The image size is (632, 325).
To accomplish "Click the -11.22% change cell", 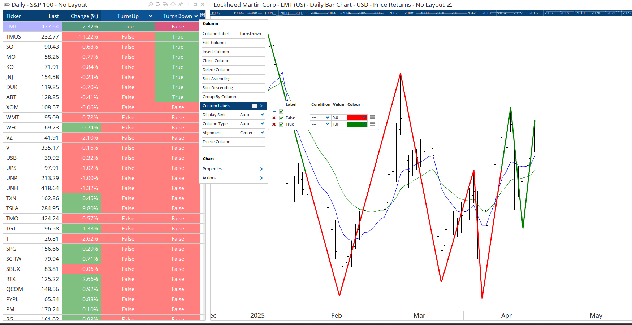I will click(82, 37).
